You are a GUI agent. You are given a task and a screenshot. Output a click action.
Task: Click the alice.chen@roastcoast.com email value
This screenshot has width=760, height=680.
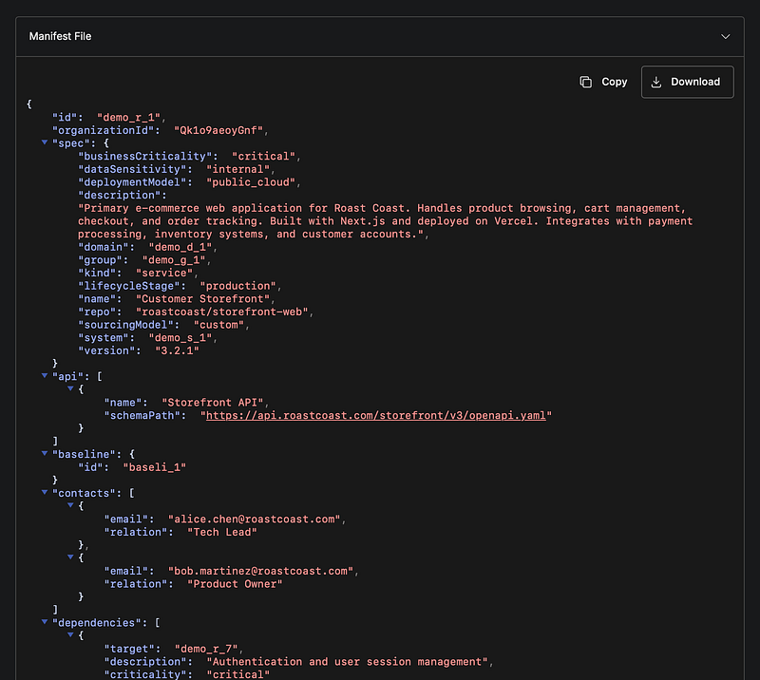click(x=255, y=519)
